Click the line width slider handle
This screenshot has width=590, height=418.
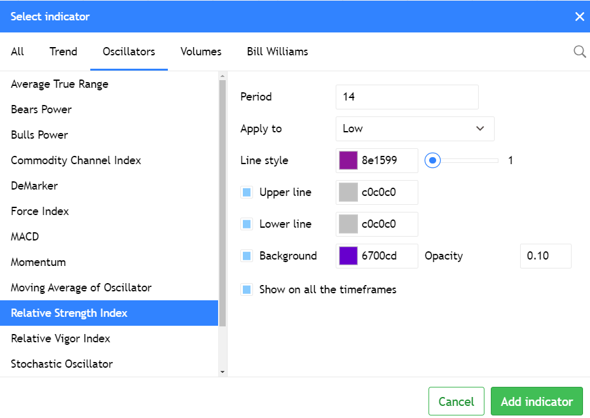tap(433, 160)
